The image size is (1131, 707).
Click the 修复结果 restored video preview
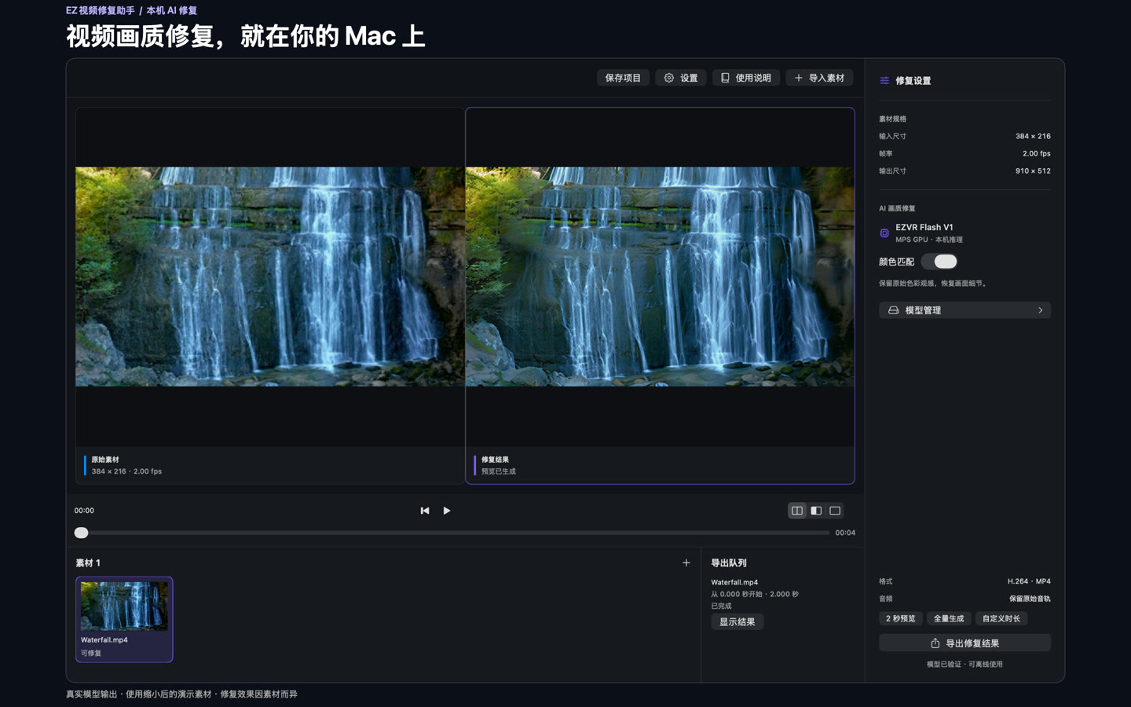pyautogui.click(x=660, y=277)
